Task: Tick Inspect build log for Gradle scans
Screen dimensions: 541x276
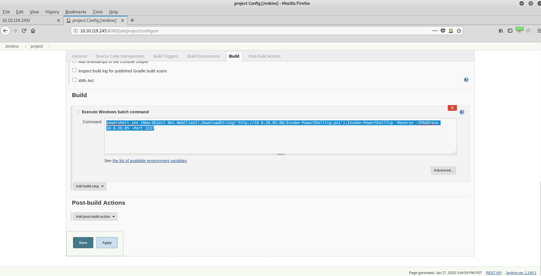Action: [x=74, y=70]
